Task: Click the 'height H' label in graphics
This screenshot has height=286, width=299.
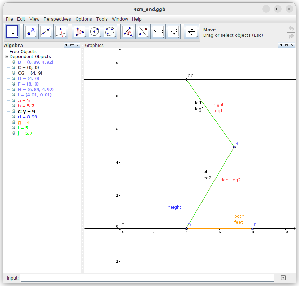Action: coord(177,207)
